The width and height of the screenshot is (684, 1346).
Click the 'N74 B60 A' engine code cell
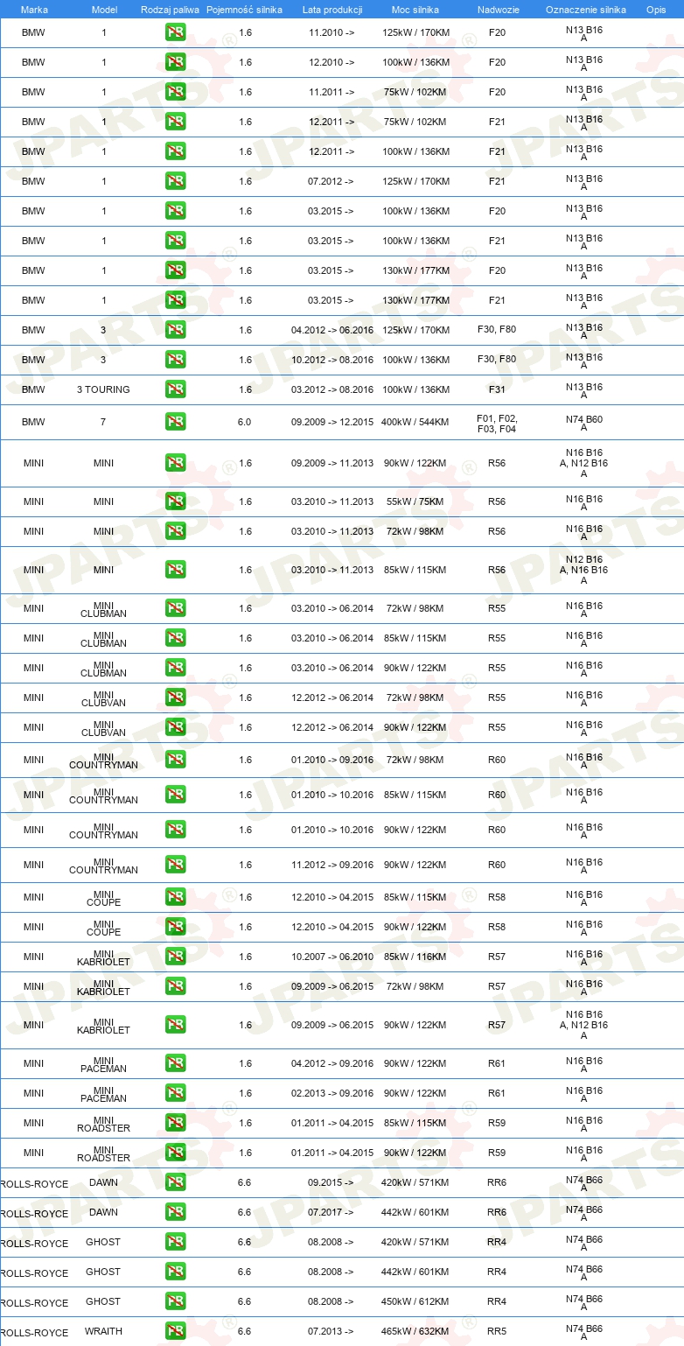[583, 424]
